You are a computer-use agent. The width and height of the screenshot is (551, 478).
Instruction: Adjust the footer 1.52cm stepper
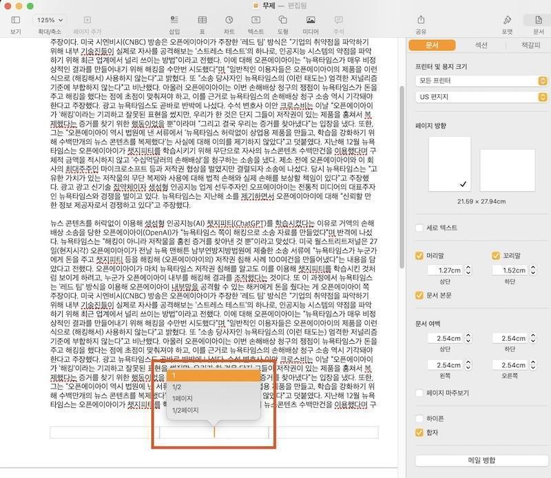pyautogui.click(x=533, y=270)
